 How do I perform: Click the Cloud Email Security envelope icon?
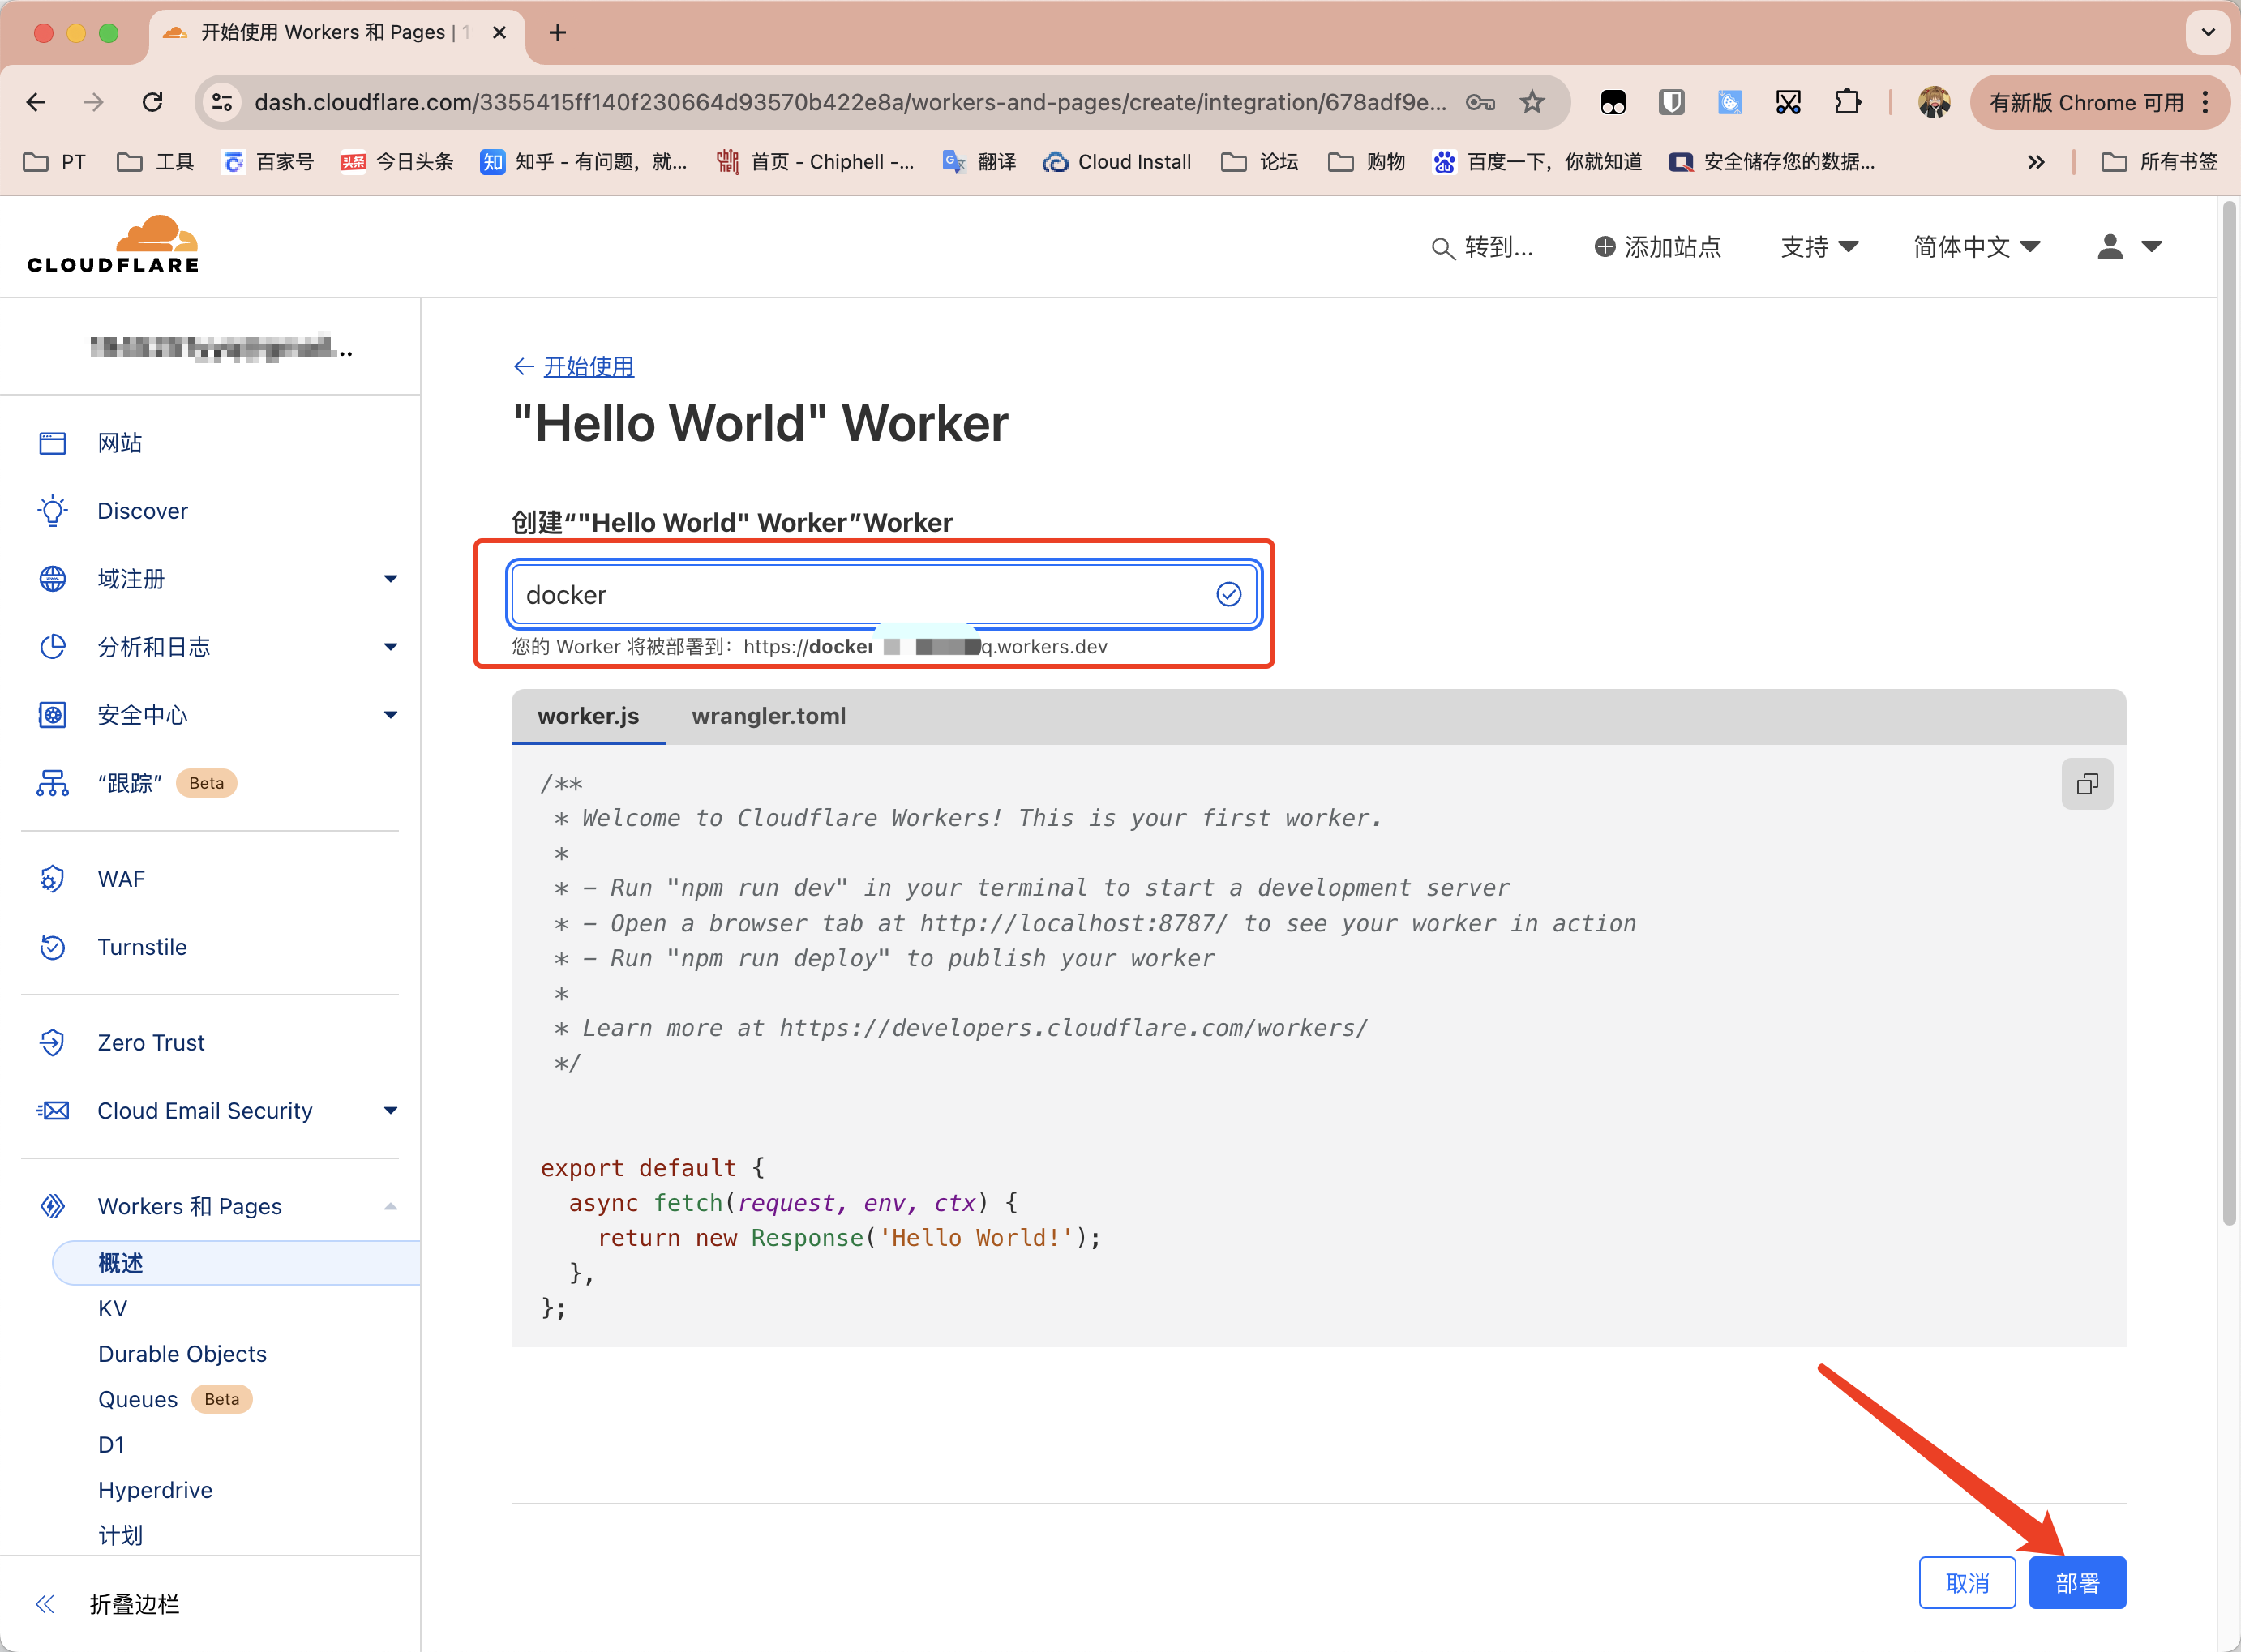[x=52, y=1111]
